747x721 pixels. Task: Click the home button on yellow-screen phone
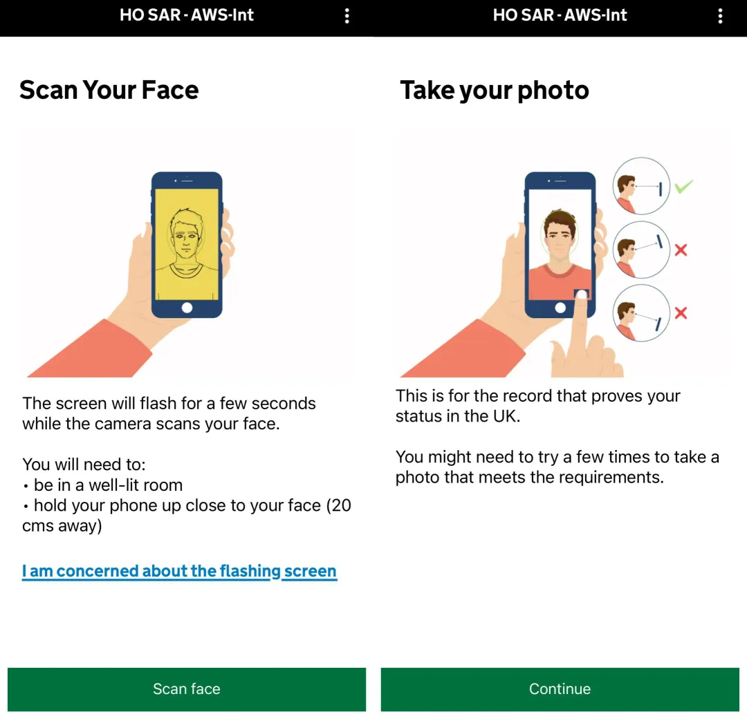[187, 308]
